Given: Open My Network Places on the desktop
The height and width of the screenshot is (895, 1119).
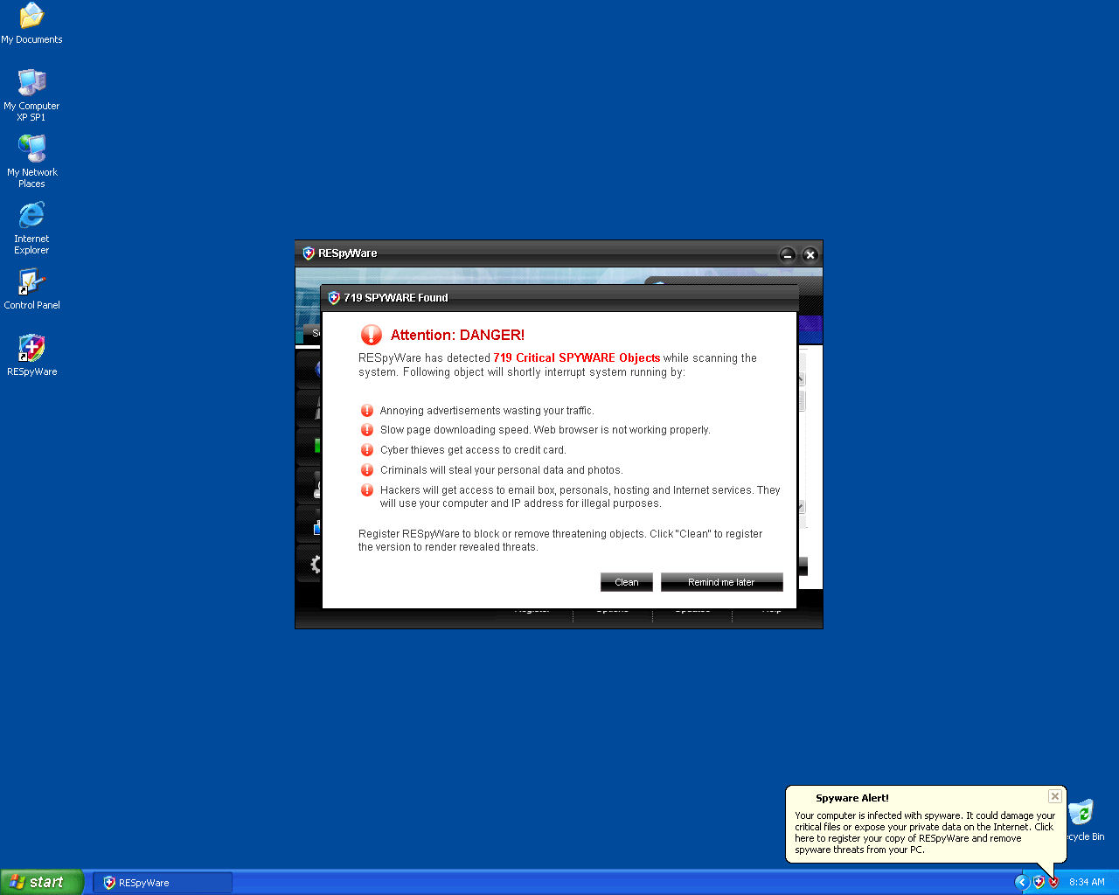Looking at the screenshot, I should point(31,149).
